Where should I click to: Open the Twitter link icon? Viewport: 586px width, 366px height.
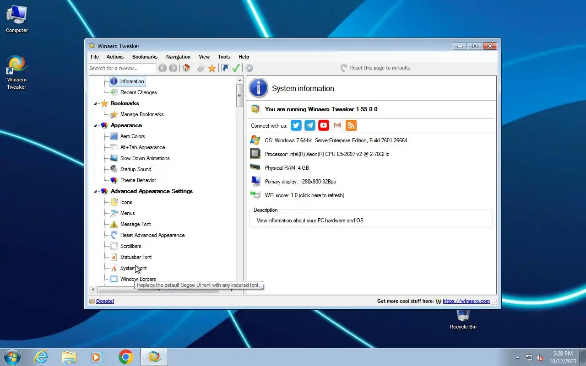[x=296, y=125]
